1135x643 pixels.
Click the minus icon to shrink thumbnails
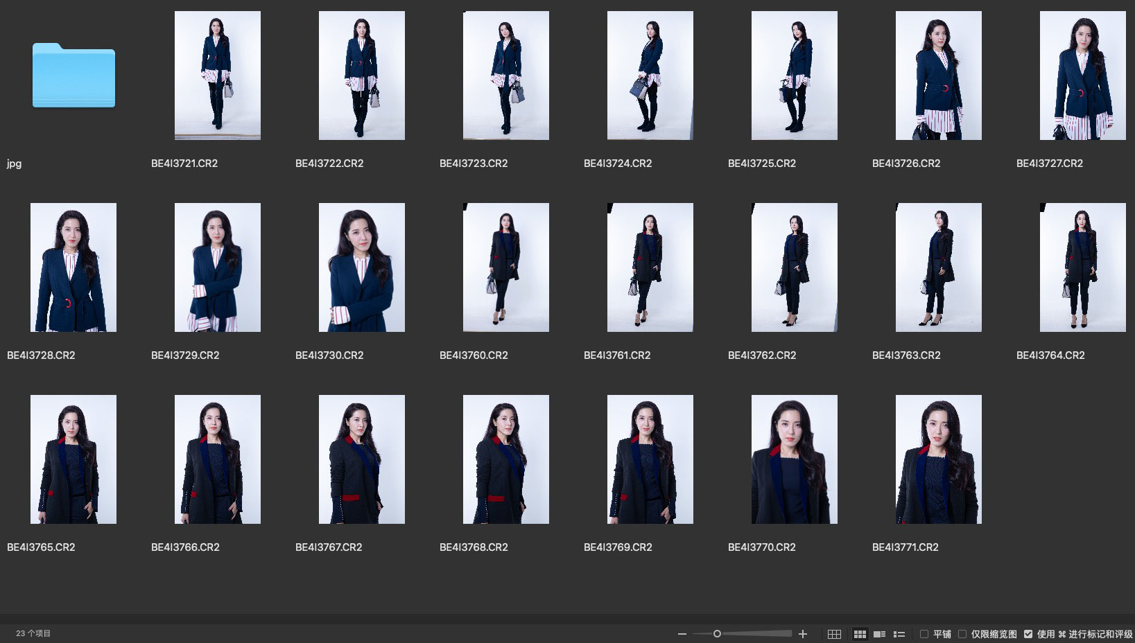682,634
